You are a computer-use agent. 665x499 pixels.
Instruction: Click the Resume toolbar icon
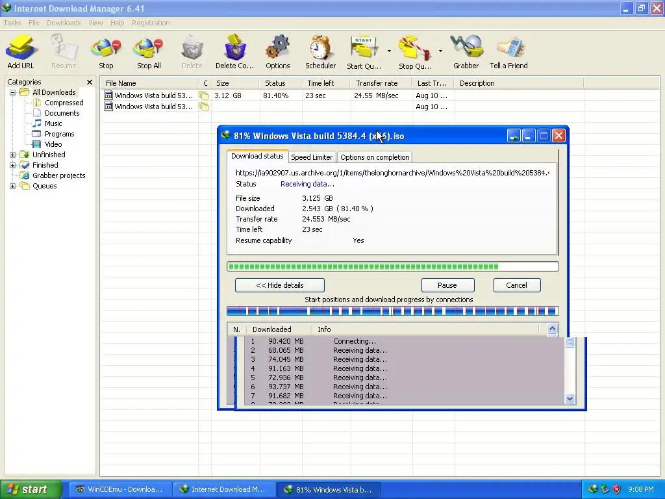pyautogui.click(x=64, y=52)
